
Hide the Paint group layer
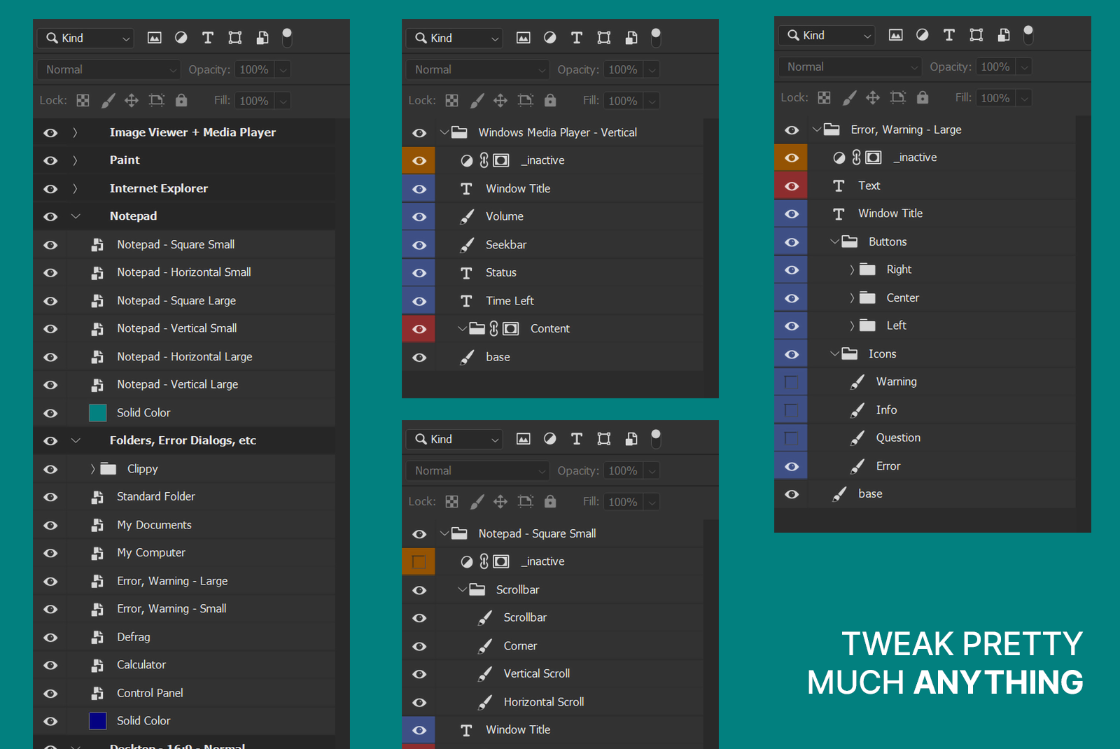(50, 160)
